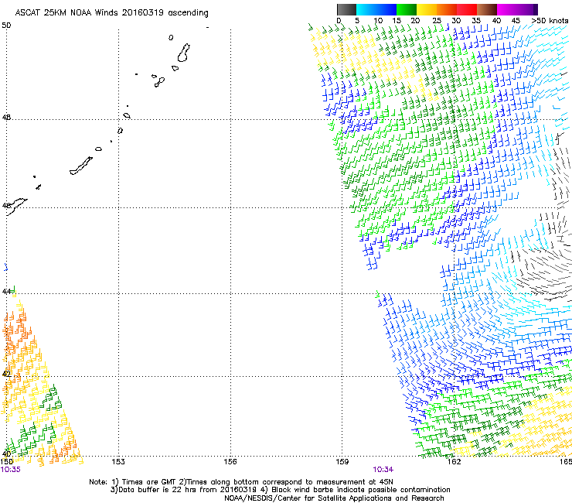Click the title "ASCAT 25KM NOAA Winds 20160319 ascending"
The width and height of the screenshot is (572, 503).
coord(111,13)
